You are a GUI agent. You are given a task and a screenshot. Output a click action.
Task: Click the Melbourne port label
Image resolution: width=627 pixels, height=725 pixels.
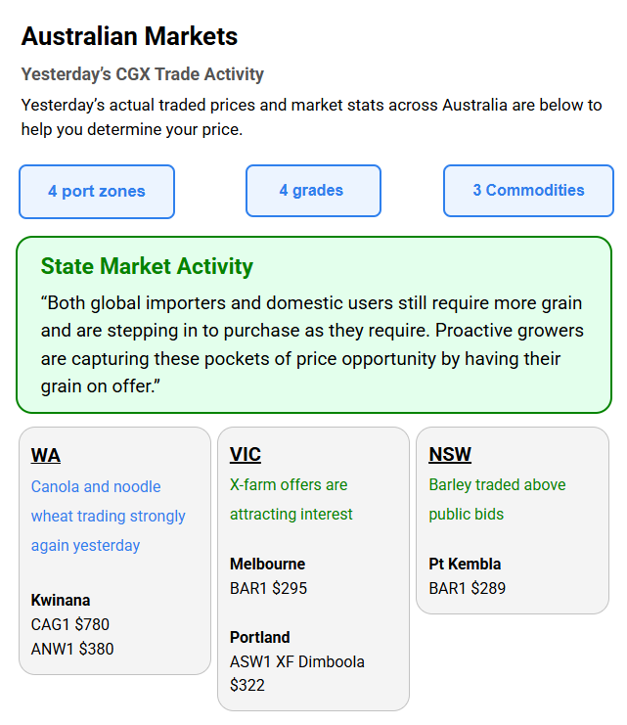click(267, 564)
